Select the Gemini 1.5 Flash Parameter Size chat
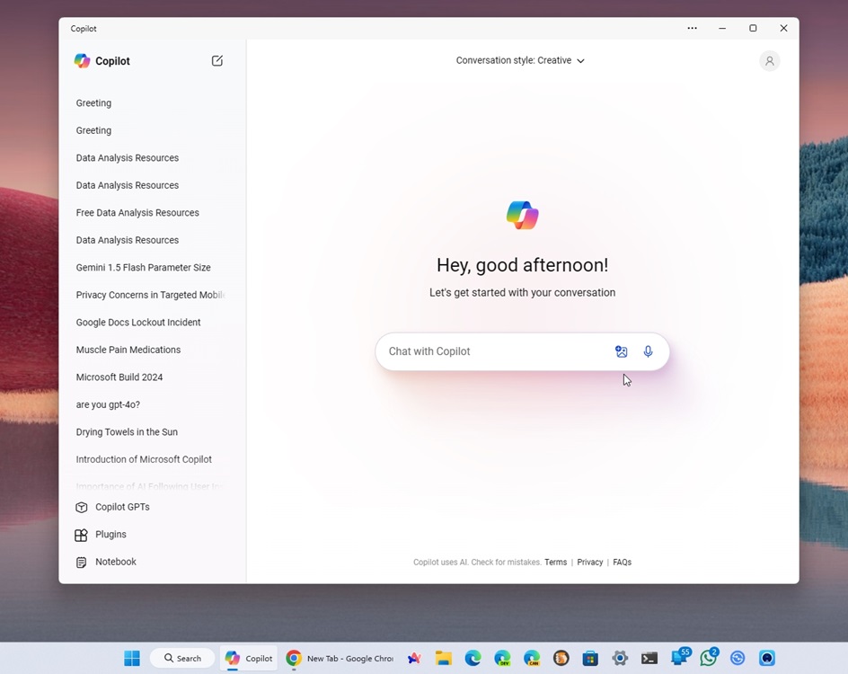 coord(142,267)
